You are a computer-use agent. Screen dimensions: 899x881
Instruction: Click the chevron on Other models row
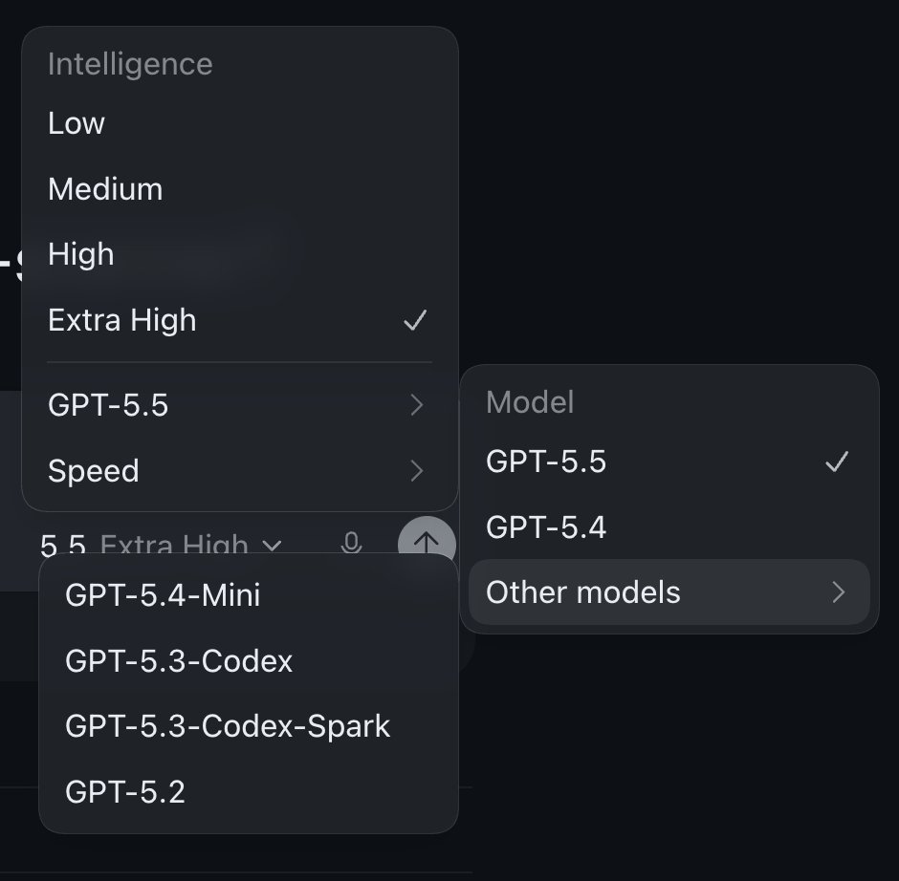tap(838, 592)
